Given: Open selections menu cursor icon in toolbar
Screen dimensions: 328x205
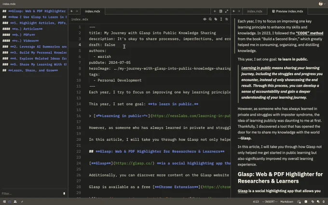Looking at the screenshot, I should coord(221,19).
